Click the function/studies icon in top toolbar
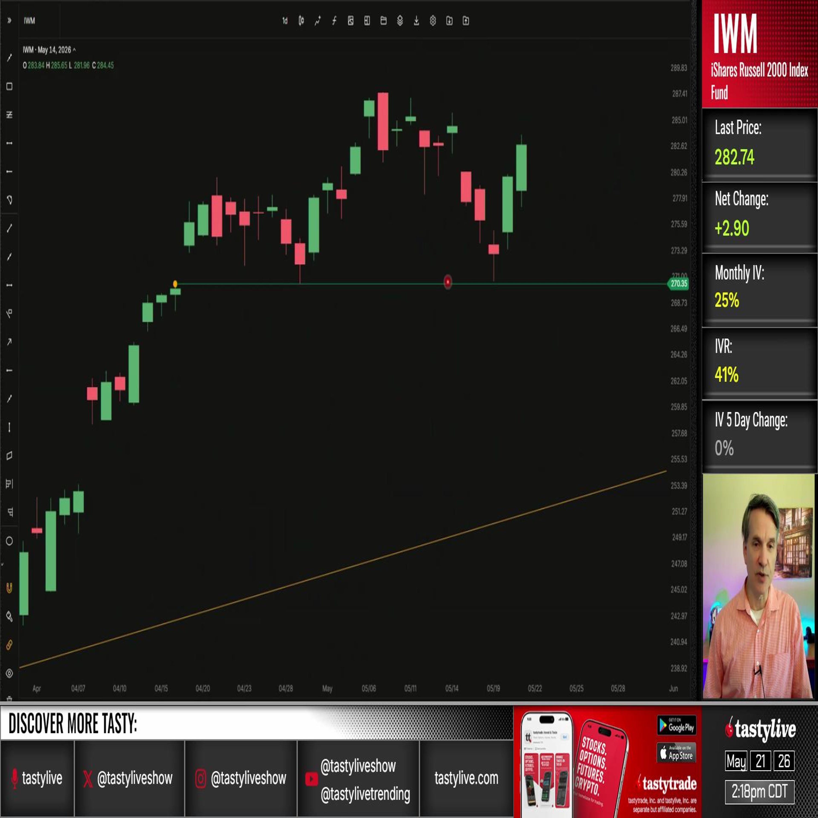Viewport: 818px width, 818px height. coord(334,21)
